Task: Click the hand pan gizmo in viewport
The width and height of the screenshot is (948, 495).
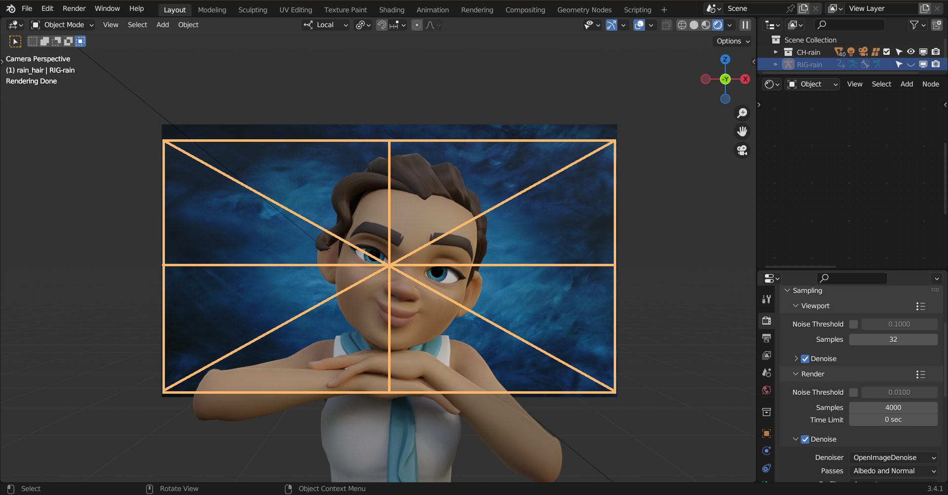Action: tap(742, 131)
